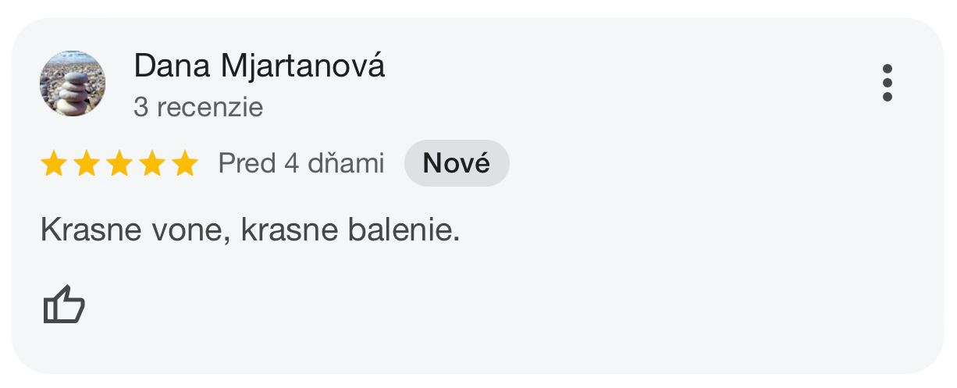This screenshot has width=957, height=388.
Task: Open Dana Mjartanová's reviewer profile name
Action: [x=260, y=66]
